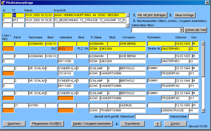Viewport: 211px width, 131px height.
Task: Go back with the Zurück button
Action: (175, 124)
